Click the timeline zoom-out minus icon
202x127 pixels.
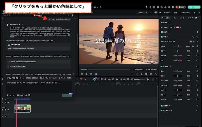tap(132, 79)
